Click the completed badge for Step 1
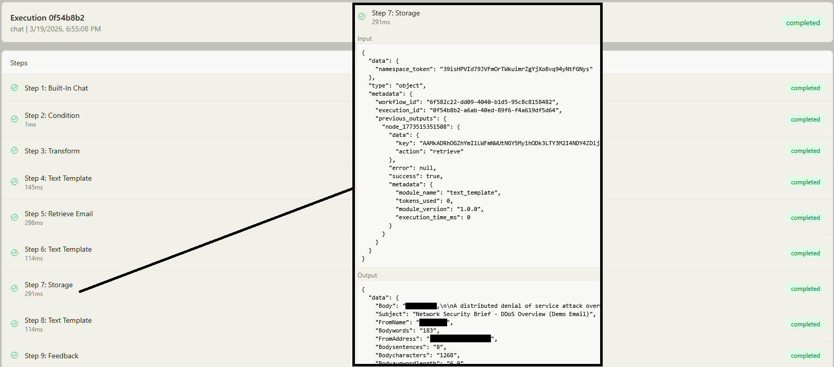834x367 pixels. (805, 88)
